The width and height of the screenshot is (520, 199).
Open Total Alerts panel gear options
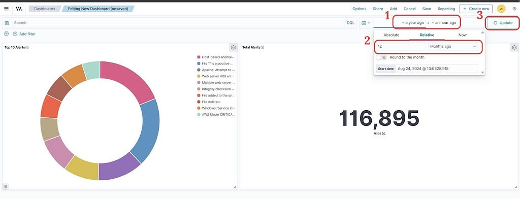514,47
